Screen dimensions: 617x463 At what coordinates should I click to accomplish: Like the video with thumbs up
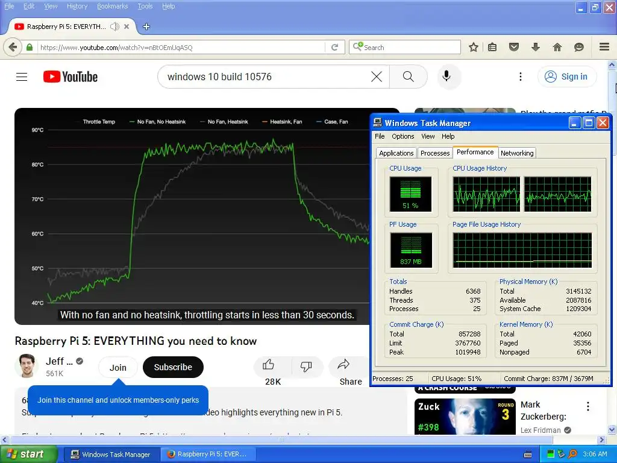(268, 365)
